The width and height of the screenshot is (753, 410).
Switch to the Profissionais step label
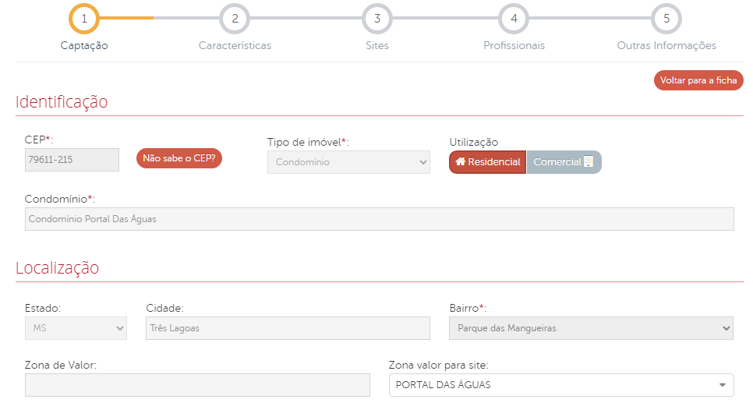514,45
